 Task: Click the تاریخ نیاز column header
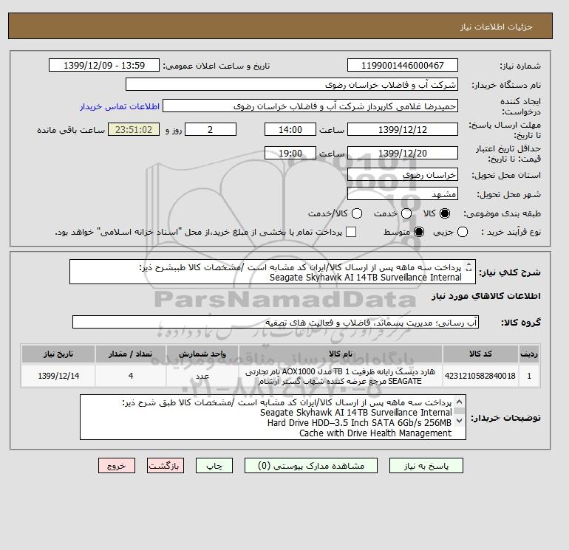point(58,354)
